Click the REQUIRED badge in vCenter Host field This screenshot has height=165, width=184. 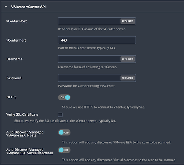pos(128,21)
